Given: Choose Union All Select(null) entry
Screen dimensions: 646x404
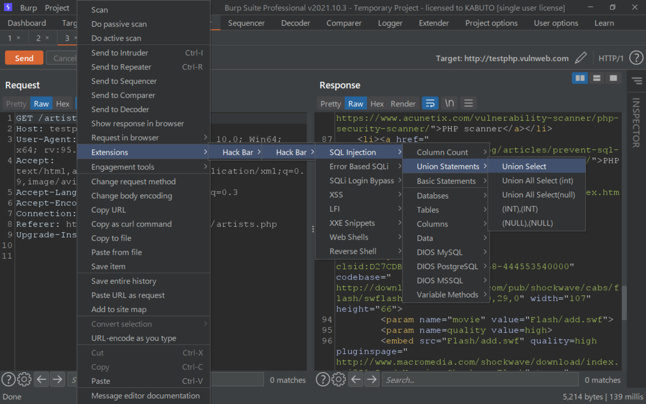Looking at the screenshot, I should click(537, 194).
